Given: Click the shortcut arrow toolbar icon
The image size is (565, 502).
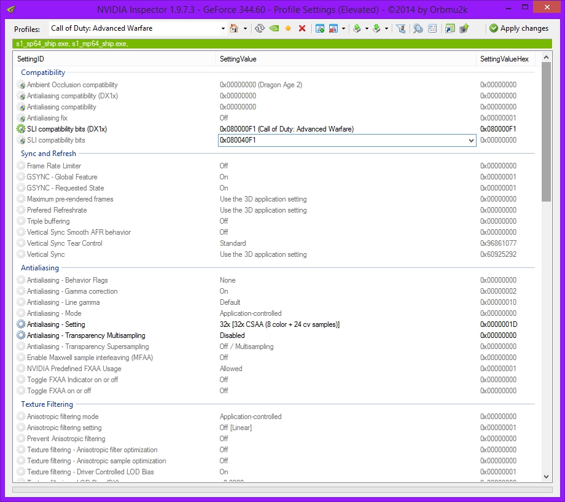Looking at the screenshot, I should point(450,28).
